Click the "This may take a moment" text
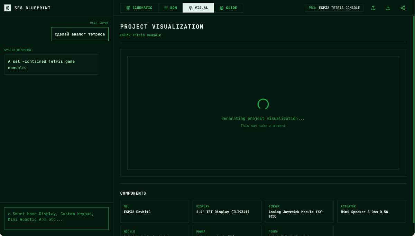Viewport: 415px width, 236px height. coord(263,126)
